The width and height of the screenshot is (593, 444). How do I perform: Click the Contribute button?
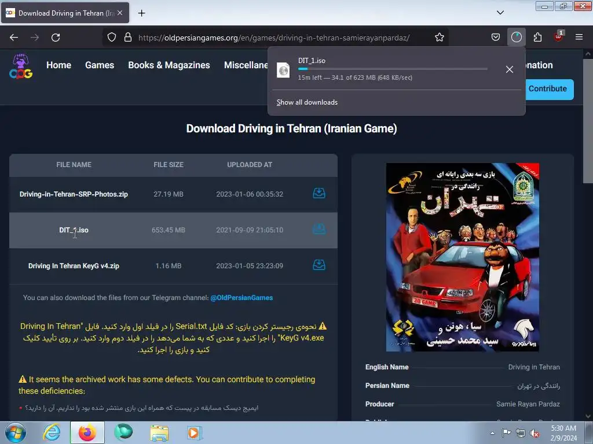549,89
